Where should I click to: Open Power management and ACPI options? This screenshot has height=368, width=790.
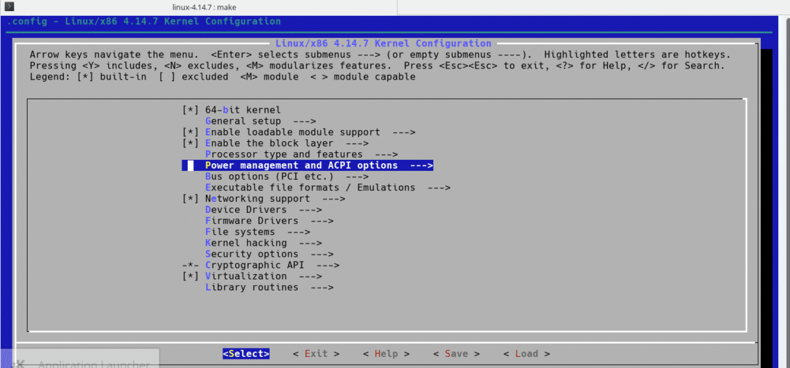tap(307, 165)
